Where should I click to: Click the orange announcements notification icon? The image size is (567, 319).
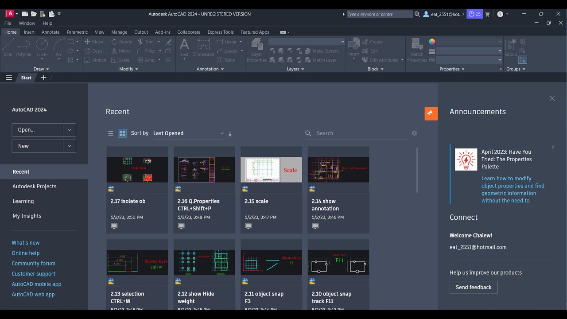pyautogui.click(x=431, y=114)
